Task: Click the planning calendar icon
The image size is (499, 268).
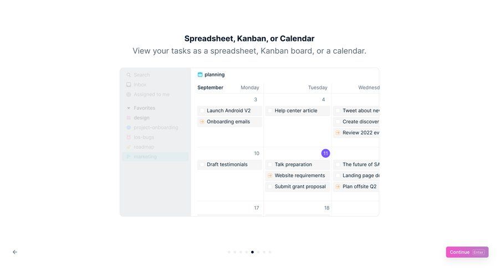Action: (200, 75)
